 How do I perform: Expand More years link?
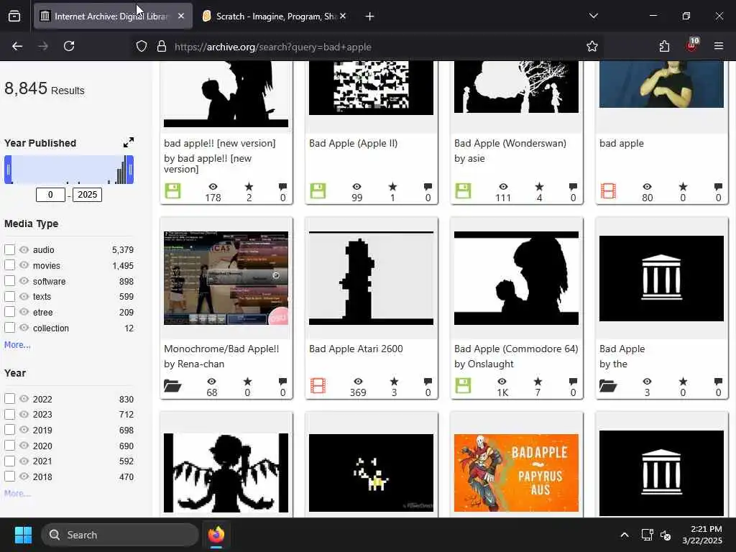pyautogui.click(x=17, y=493)
